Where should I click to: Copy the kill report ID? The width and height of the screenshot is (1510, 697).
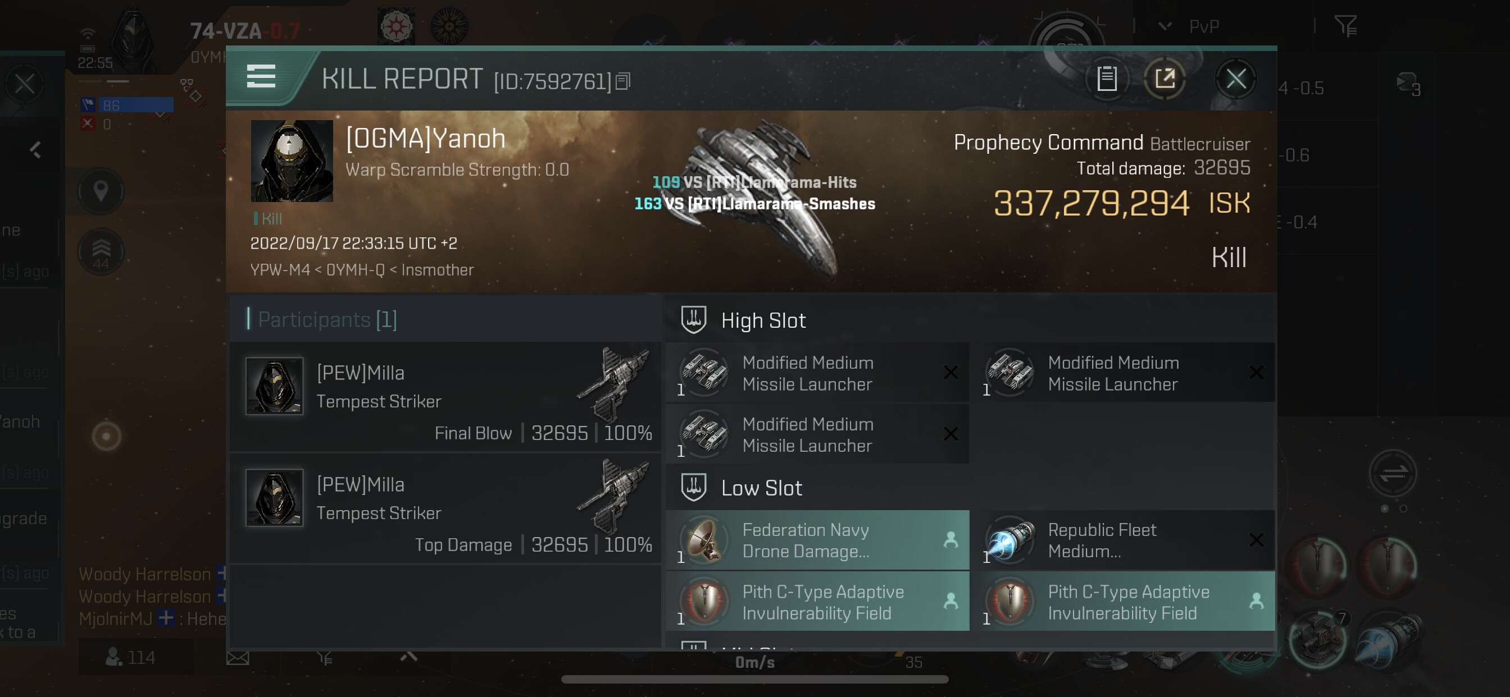pos(622,81)
